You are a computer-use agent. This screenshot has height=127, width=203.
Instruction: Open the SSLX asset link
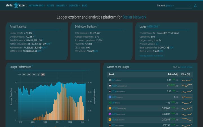pyautogui.click(x=118, y=120)
